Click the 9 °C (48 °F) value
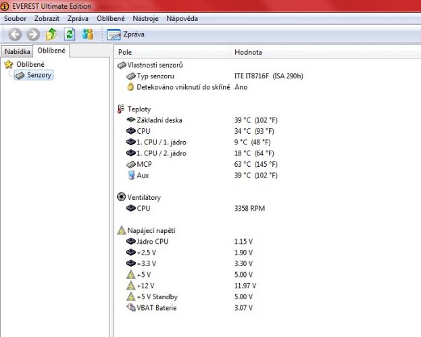 [252, 142]
